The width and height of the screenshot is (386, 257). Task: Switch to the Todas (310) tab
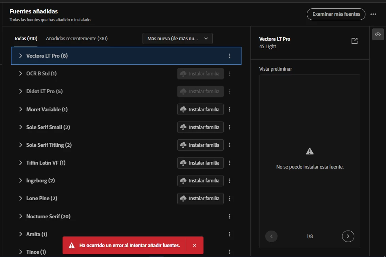(x=26, y=39)
